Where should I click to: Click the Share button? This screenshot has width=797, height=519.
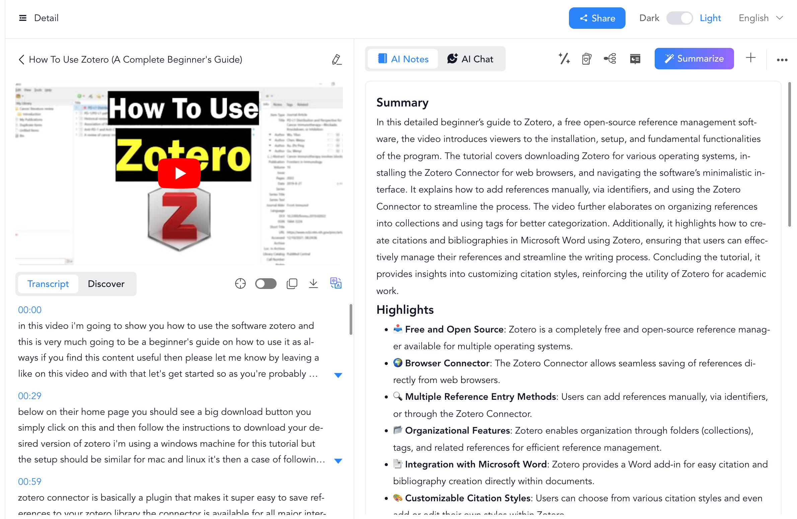tap(597, 18)
